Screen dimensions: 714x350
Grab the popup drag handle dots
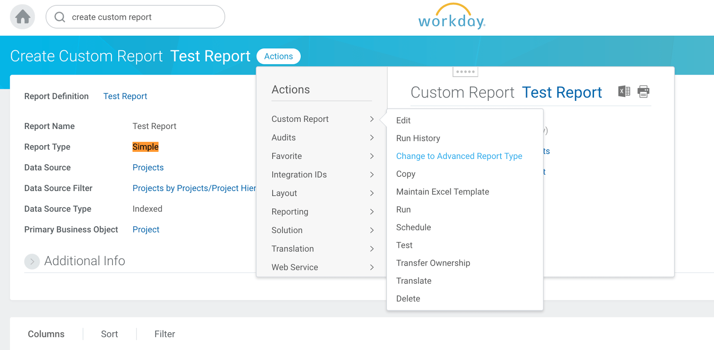pos(465,72)
